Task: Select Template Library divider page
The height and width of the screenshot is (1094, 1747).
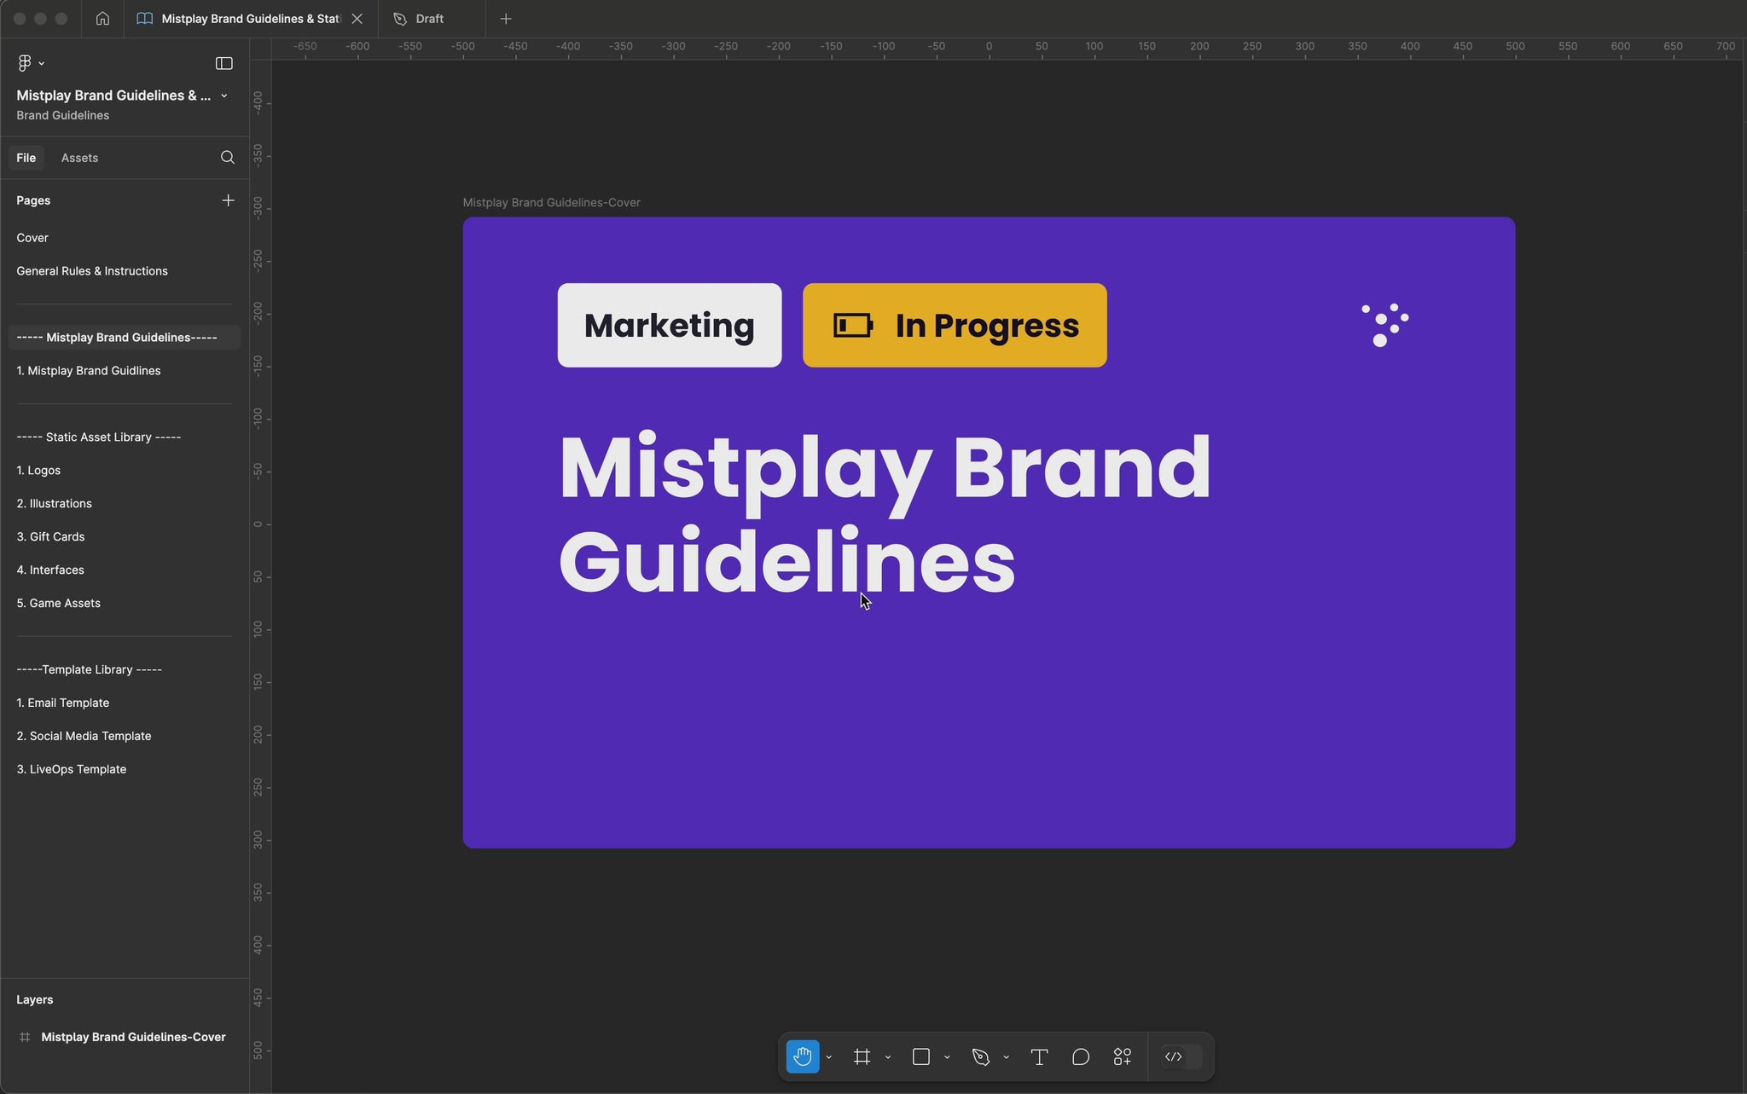Action: point(125,670)
